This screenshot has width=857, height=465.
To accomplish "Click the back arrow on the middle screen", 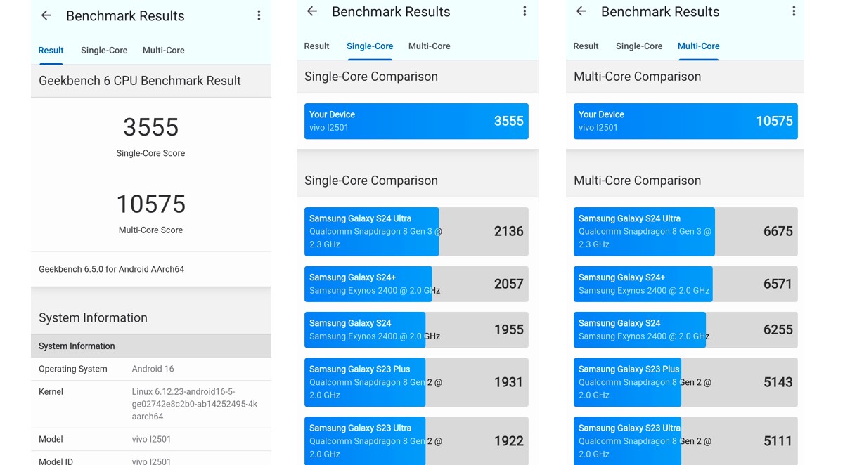I will 311,11.
